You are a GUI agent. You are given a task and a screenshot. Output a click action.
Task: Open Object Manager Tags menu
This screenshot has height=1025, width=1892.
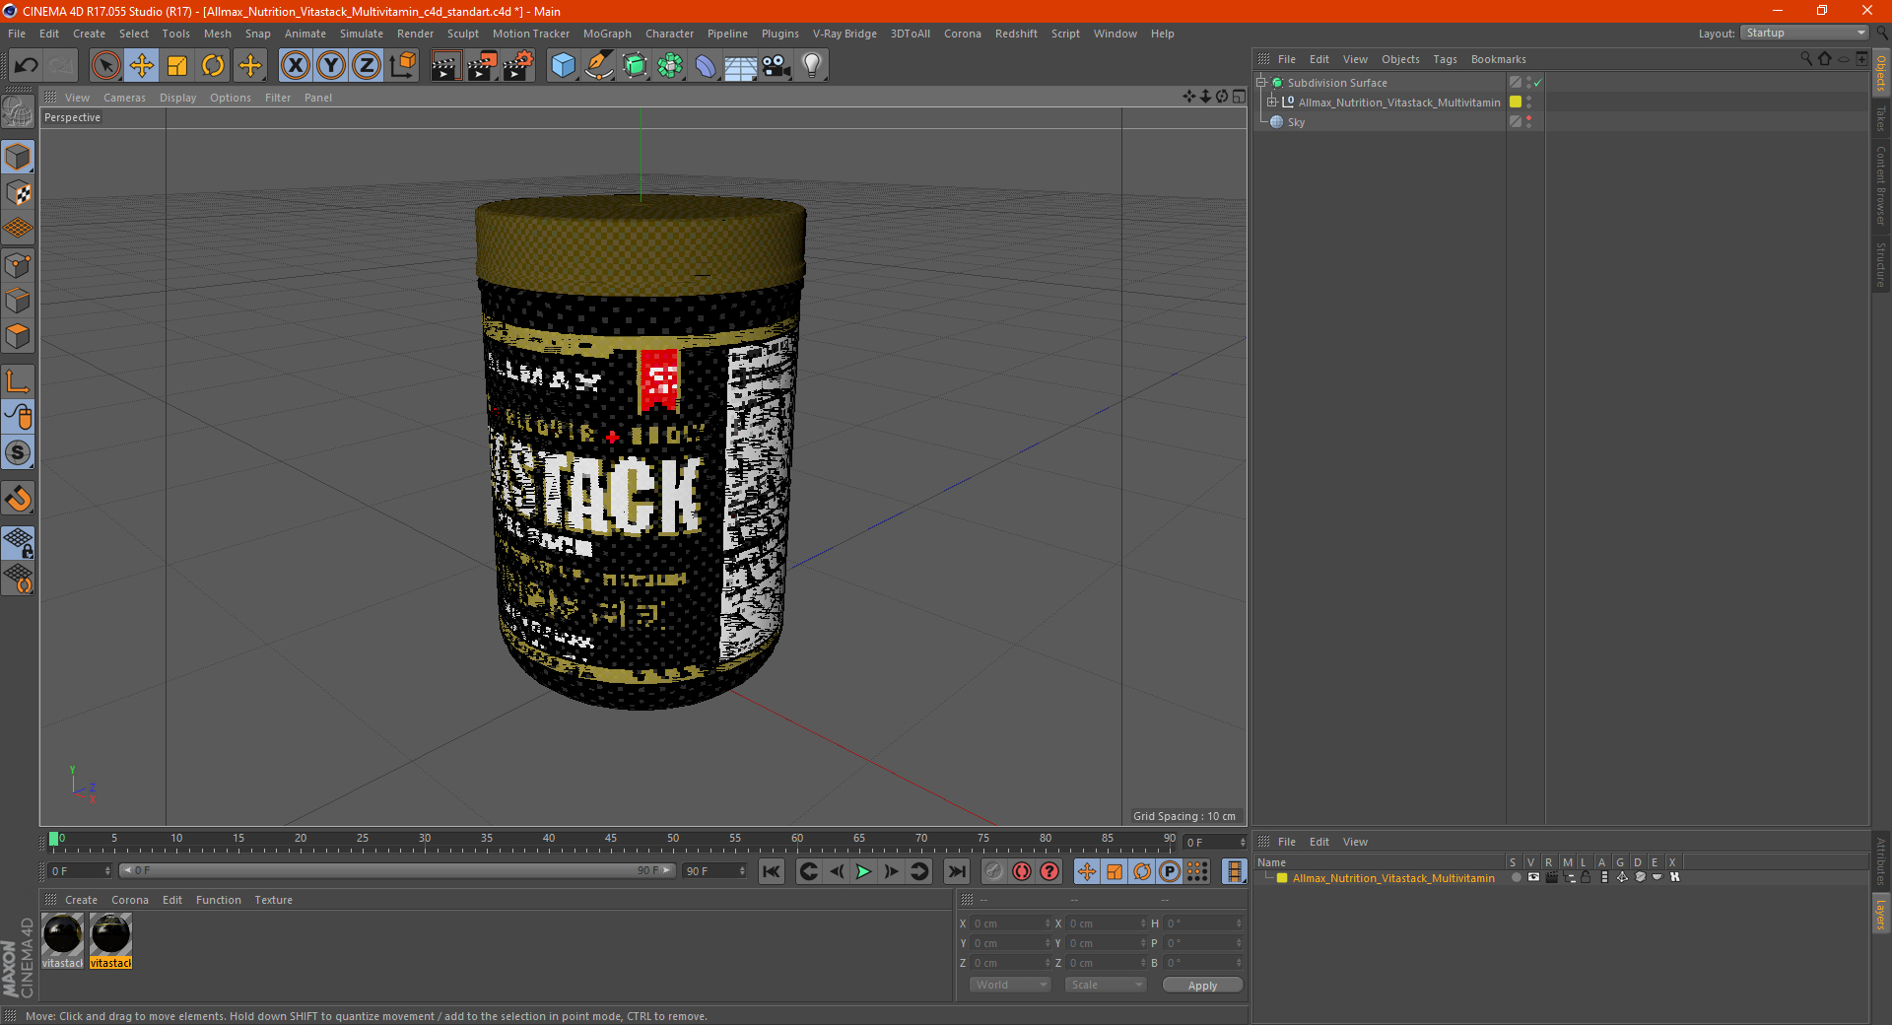(x=1445, y=59)
